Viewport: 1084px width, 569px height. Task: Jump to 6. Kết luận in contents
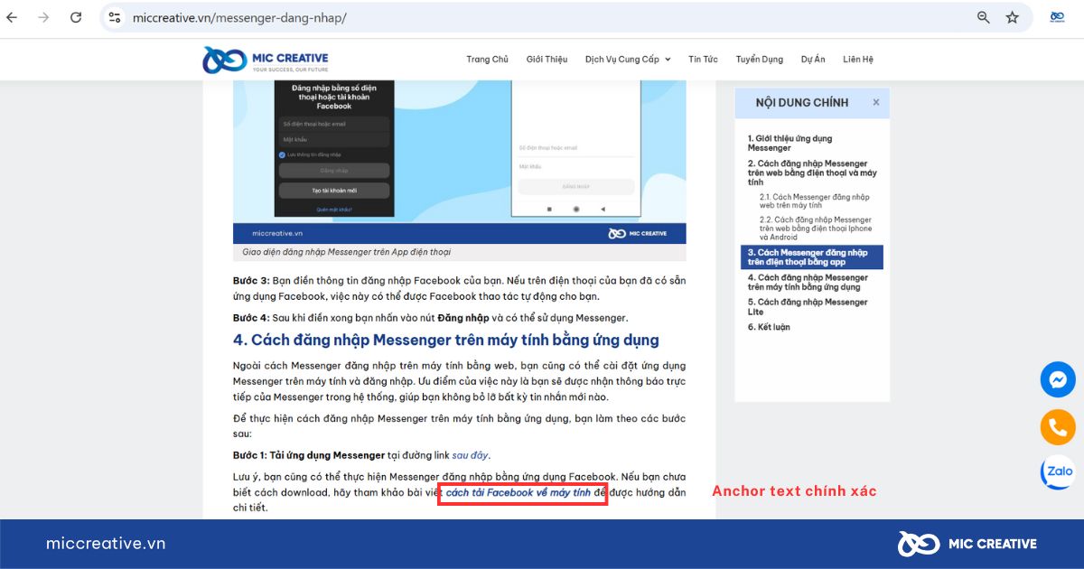(769, 327)
